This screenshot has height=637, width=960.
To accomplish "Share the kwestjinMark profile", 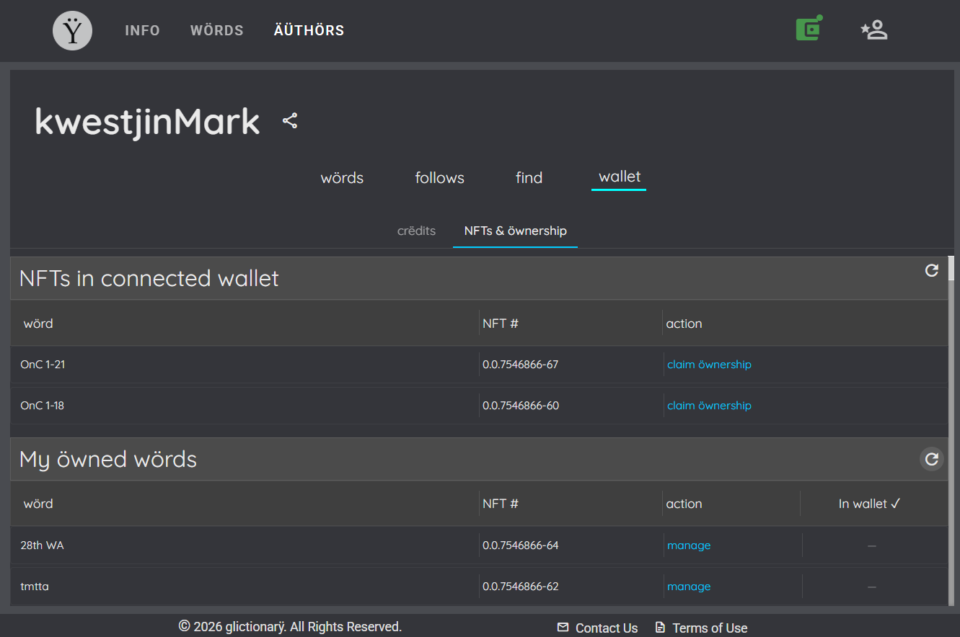I will click(290, 121).
